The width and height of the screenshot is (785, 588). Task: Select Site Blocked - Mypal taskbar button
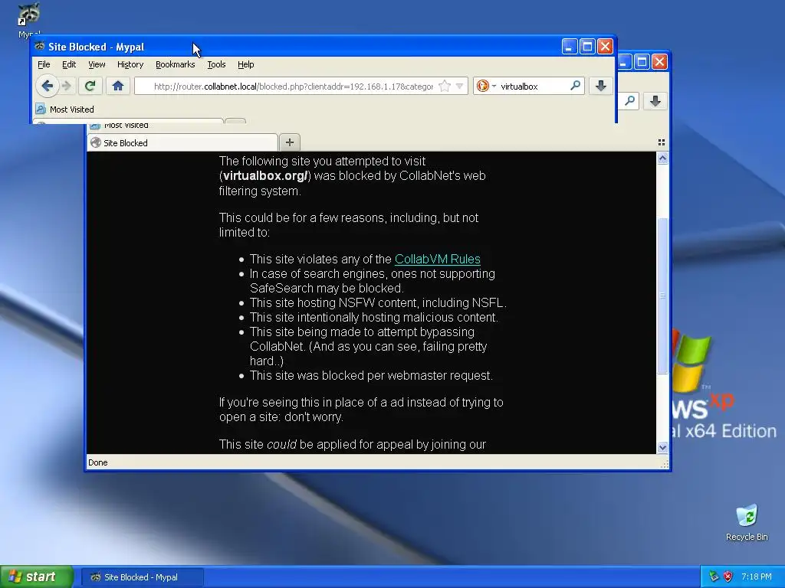(x=142, y=577)
